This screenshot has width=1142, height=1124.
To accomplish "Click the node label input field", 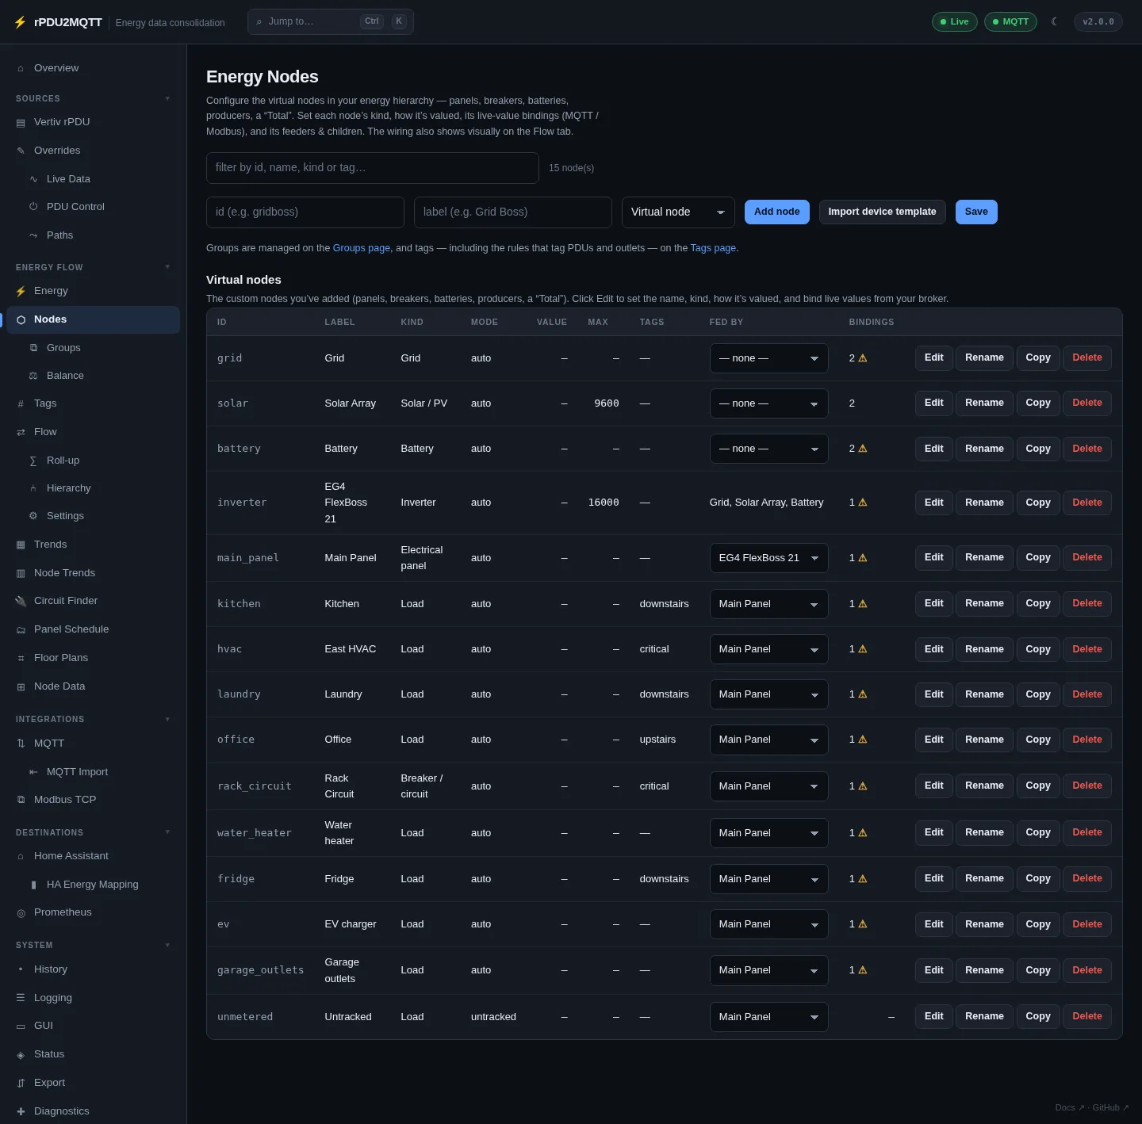I will pyautogui.click(x=513, y=212).
